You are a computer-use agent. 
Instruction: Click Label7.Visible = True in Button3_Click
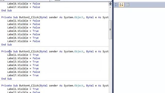[x=23, y=75]
